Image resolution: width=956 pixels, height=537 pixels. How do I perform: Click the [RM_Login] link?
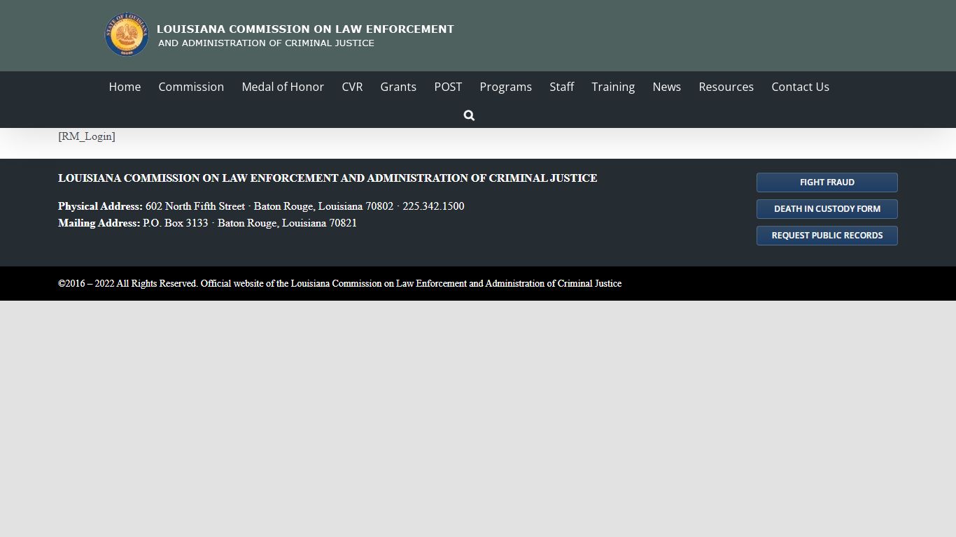86,136
